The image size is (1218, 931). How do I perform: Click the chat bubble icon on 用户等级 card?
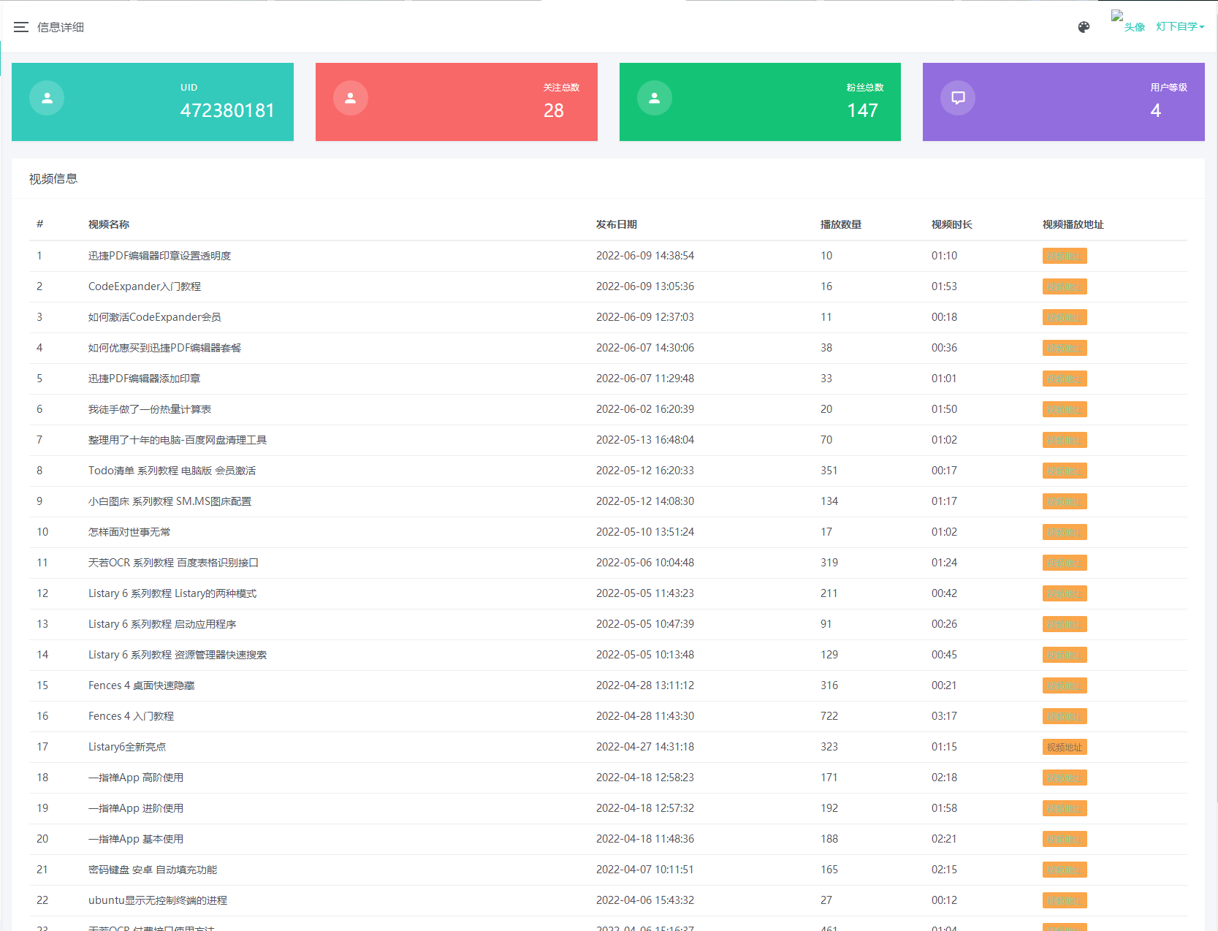958,97
